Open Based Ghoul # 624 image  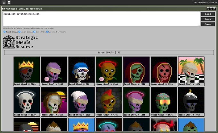point(81,70)
